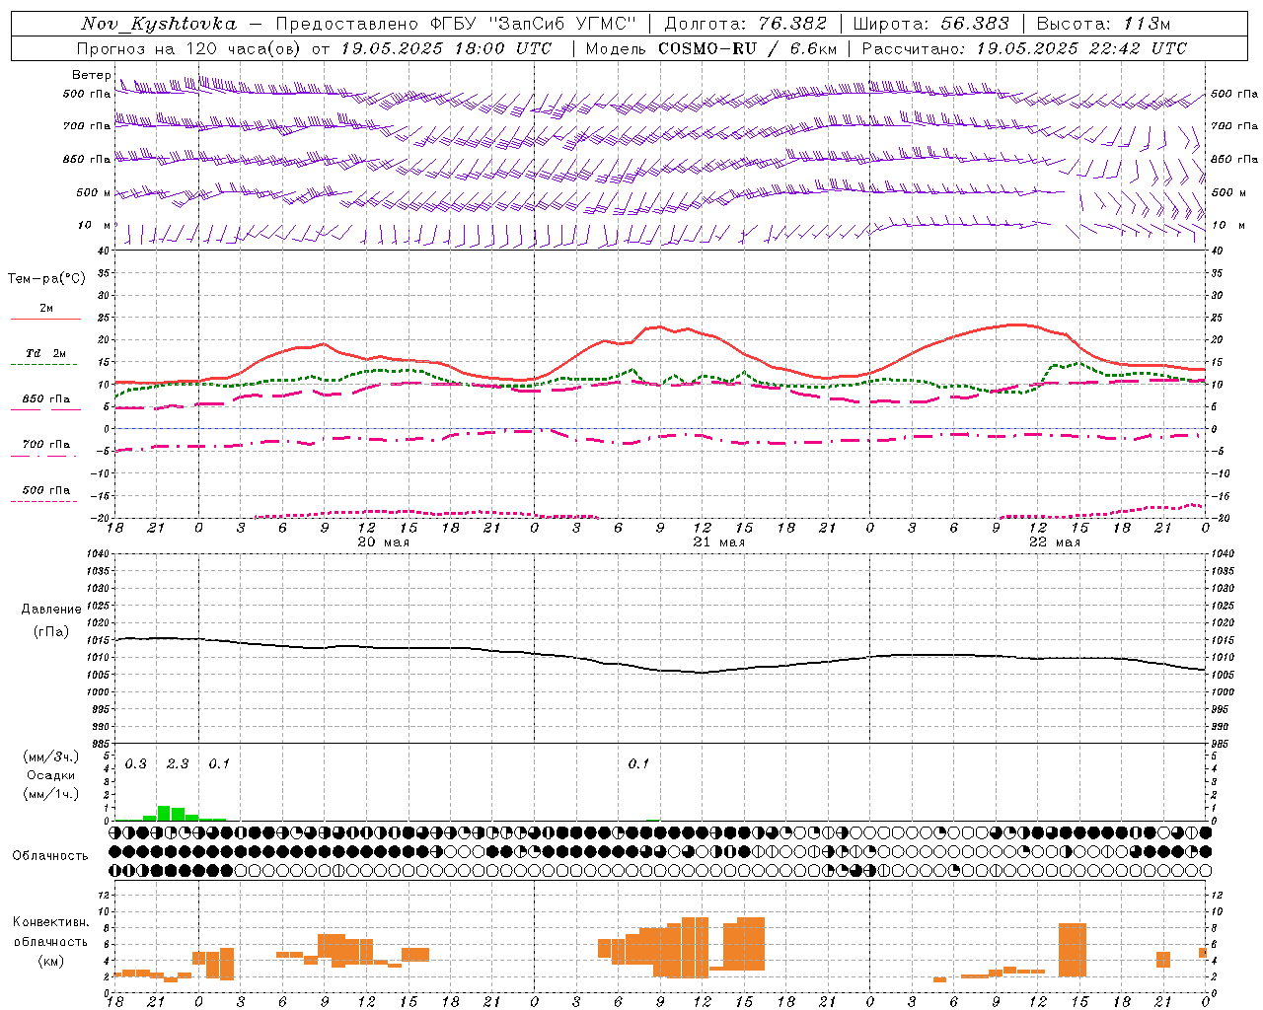Click the orange convective bar on 22 мая near 15h
The height and width of the screenshot is (1010, 1263).
pyautogui.click(x=1072, y=950)
